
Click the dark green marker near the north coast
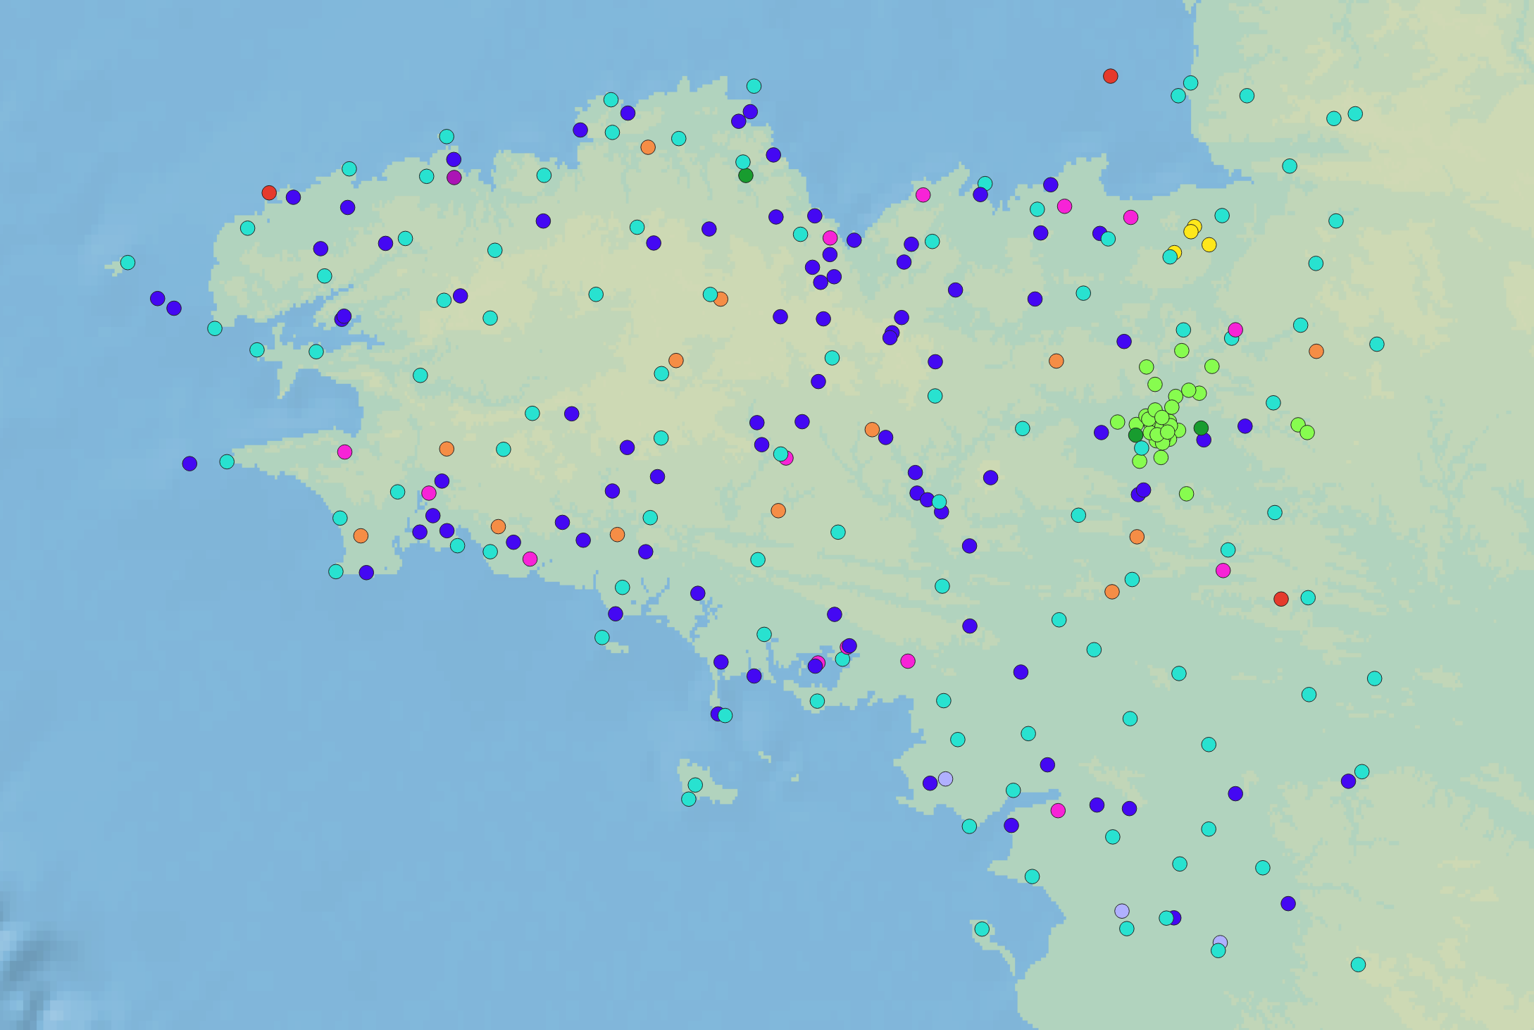coord(746,175)
